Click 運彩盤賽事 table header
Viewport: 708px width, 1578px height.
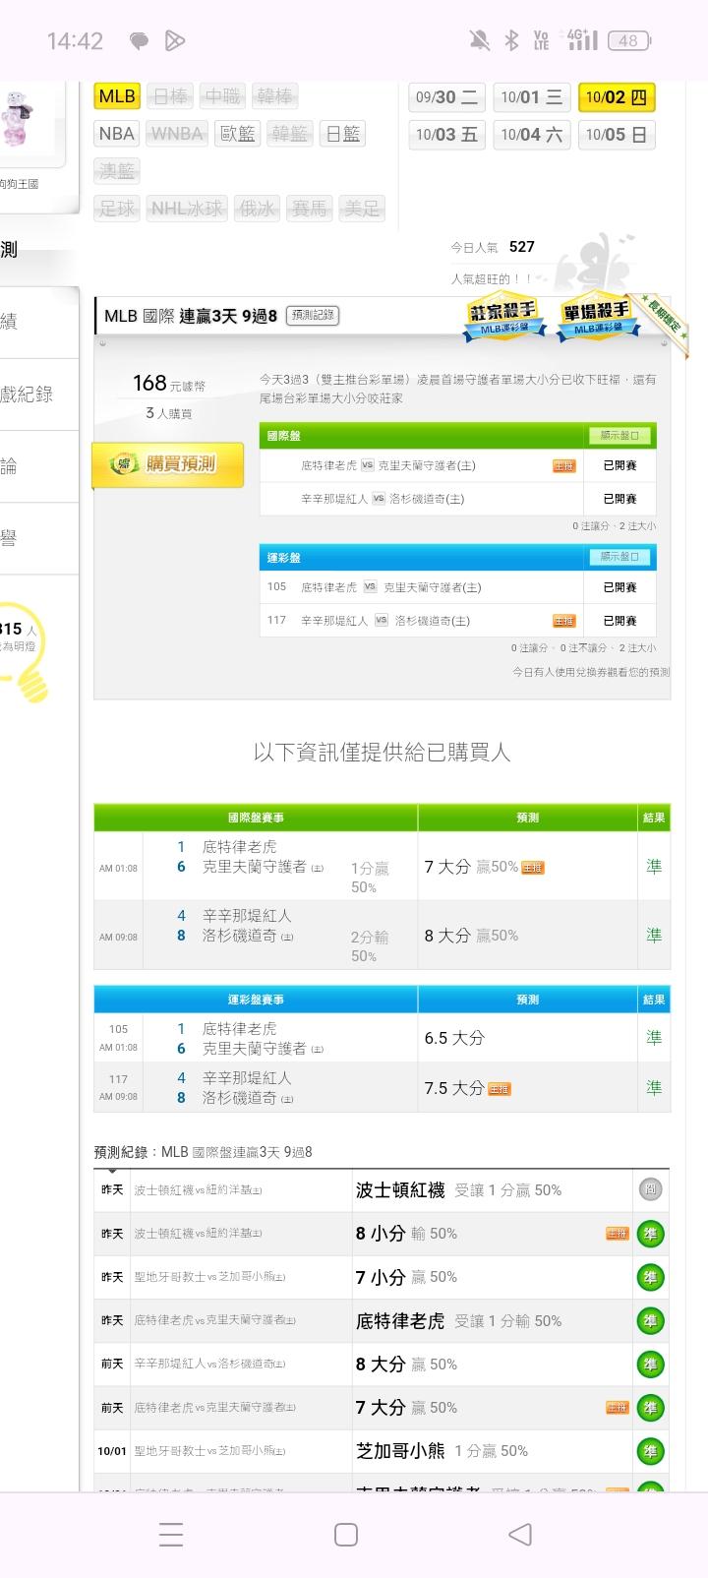(x=256, y=1000)
